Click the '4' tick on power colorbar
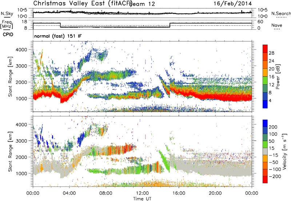291x201 pixels. pyautogui.click(x=270, y=100)
